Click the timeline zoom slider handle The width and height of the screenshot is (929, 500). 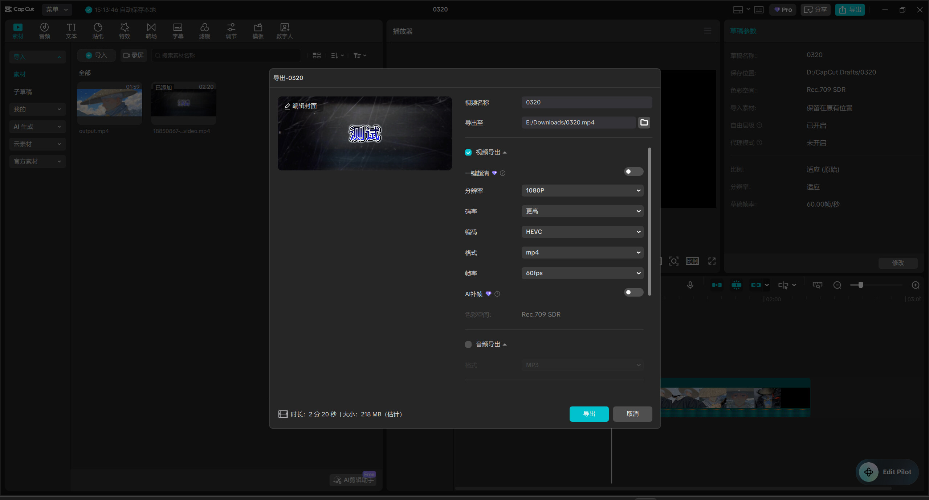(860, 285)
